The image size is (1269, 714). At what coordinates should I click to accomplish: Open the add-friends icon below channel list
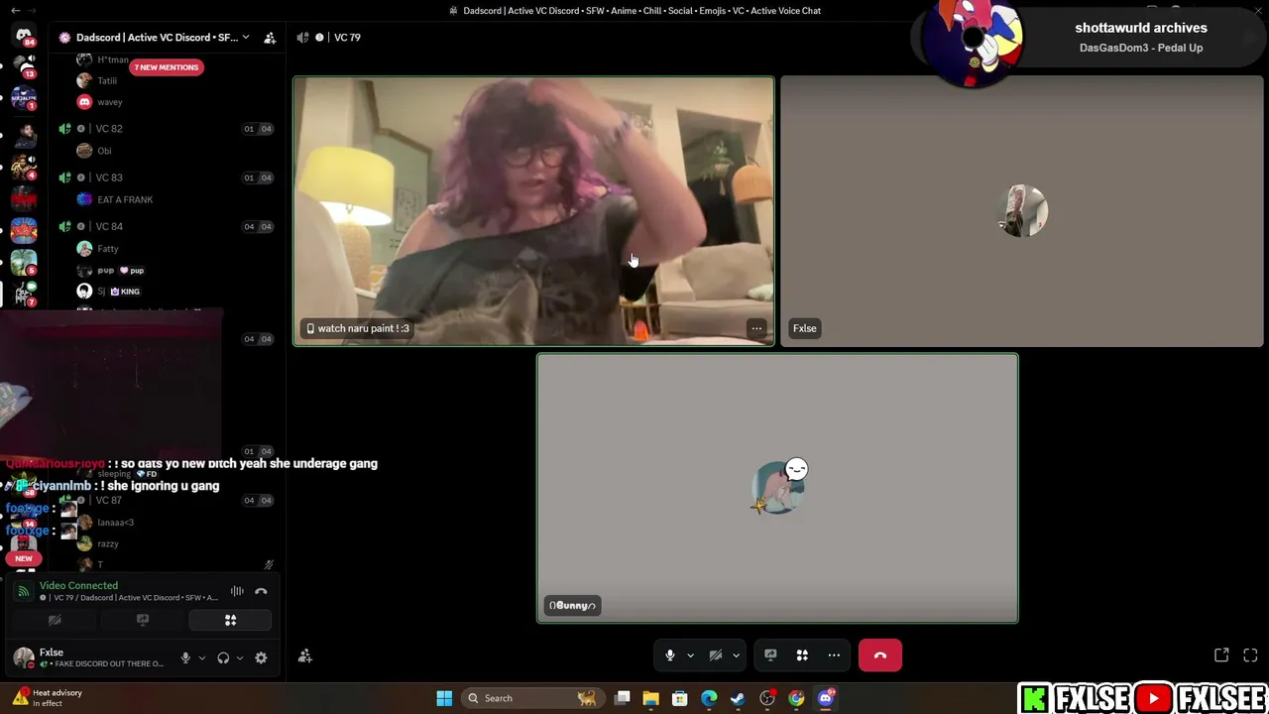[305, 655]
